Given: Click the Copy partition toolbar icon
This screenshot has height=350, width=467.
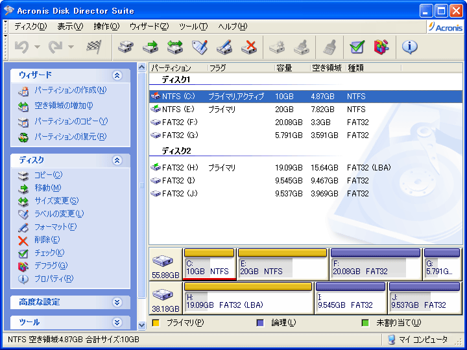Looking at the screenshot, I should click(126, 47).
